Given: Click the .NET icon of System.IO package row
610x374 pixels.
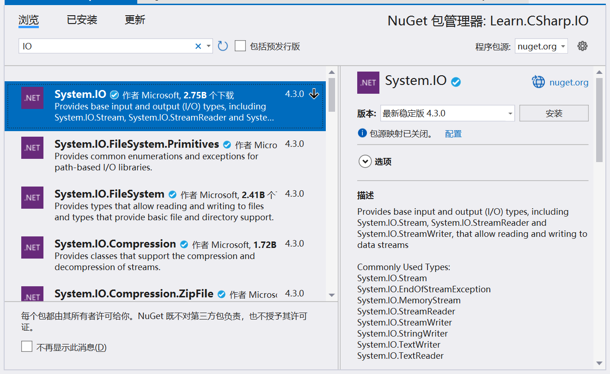Looking at the screenshot, I should click(32, 98).
